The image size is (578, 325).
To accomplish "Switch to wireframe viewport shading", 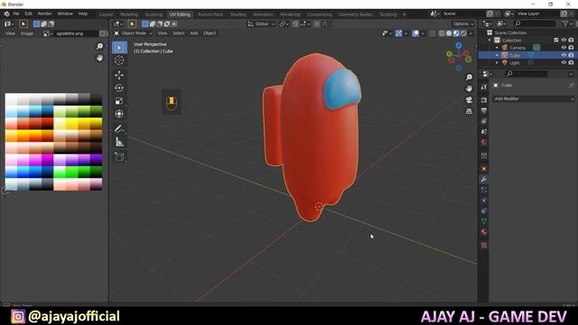I will point(442,33).
